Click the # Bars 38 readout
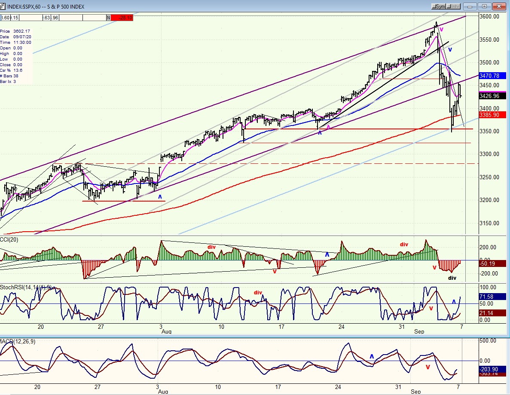The image size is (510, 395). pos(9,76)
